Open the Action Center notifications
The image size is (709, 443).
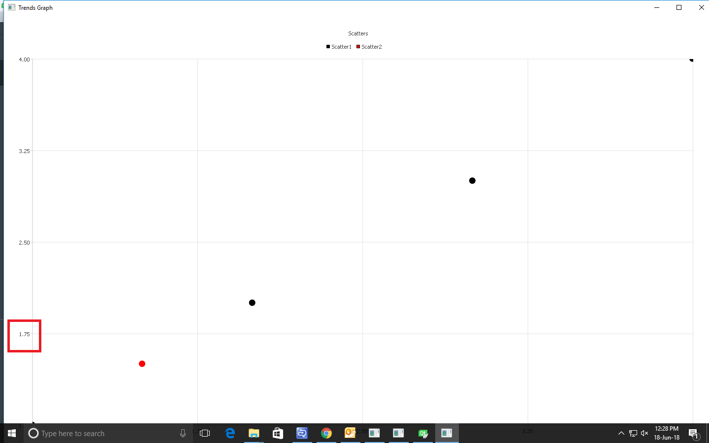(x=695, y=433)
